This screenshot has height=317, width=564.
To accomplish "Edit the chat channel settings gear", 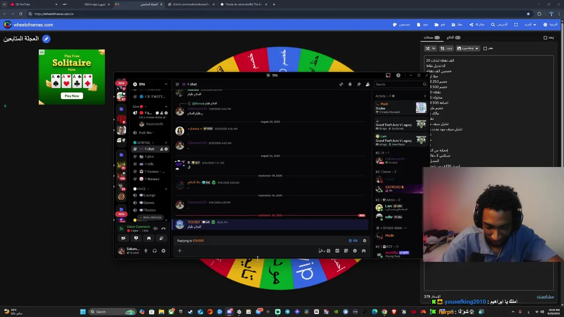I will [x=166, y=149].
